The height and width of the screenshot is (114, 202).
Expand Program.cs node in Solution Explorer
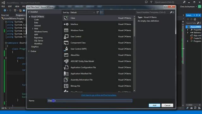click(x=187, y=41)
